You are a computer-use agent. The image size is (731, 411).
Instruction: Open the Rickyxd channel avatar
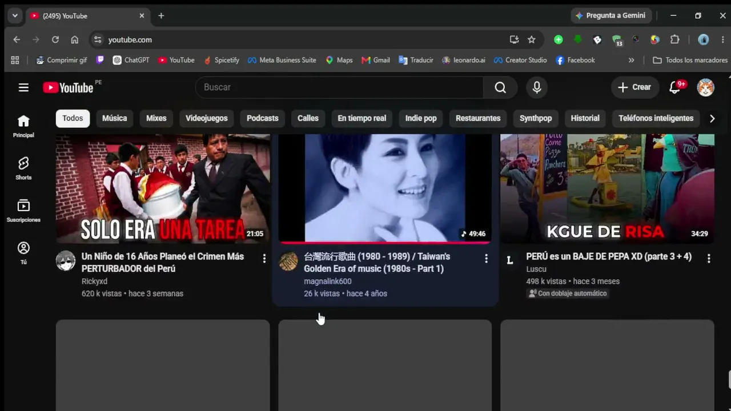(x=66, y=261)
